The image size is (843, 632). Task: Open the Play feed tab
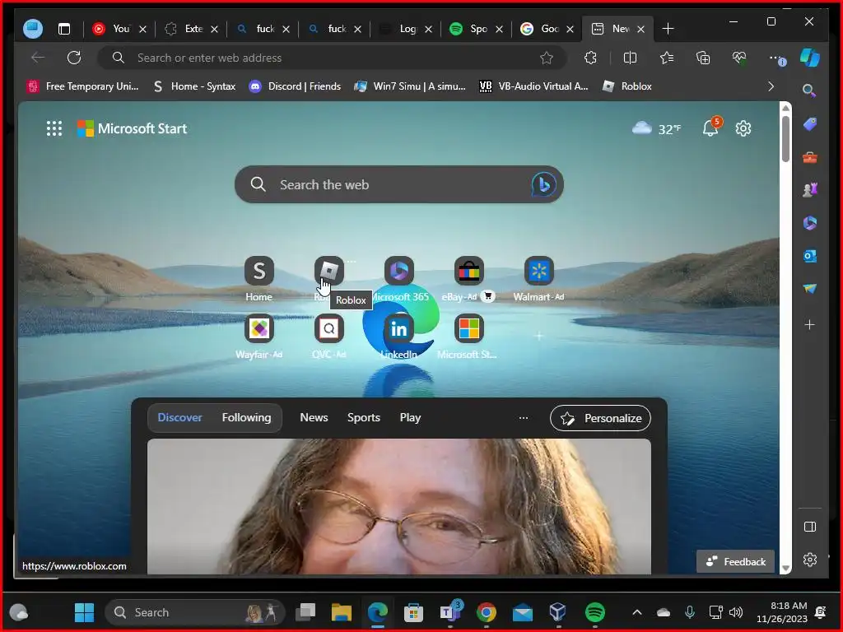(410, 417)
